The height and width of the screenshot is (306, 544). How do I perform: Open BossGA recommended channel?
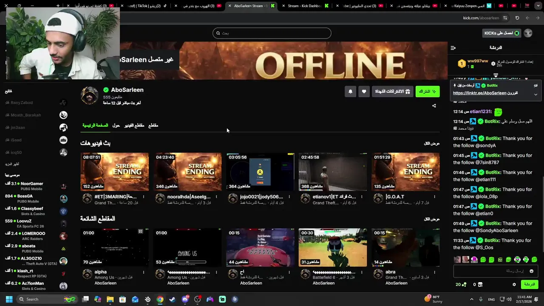(36, 198)
